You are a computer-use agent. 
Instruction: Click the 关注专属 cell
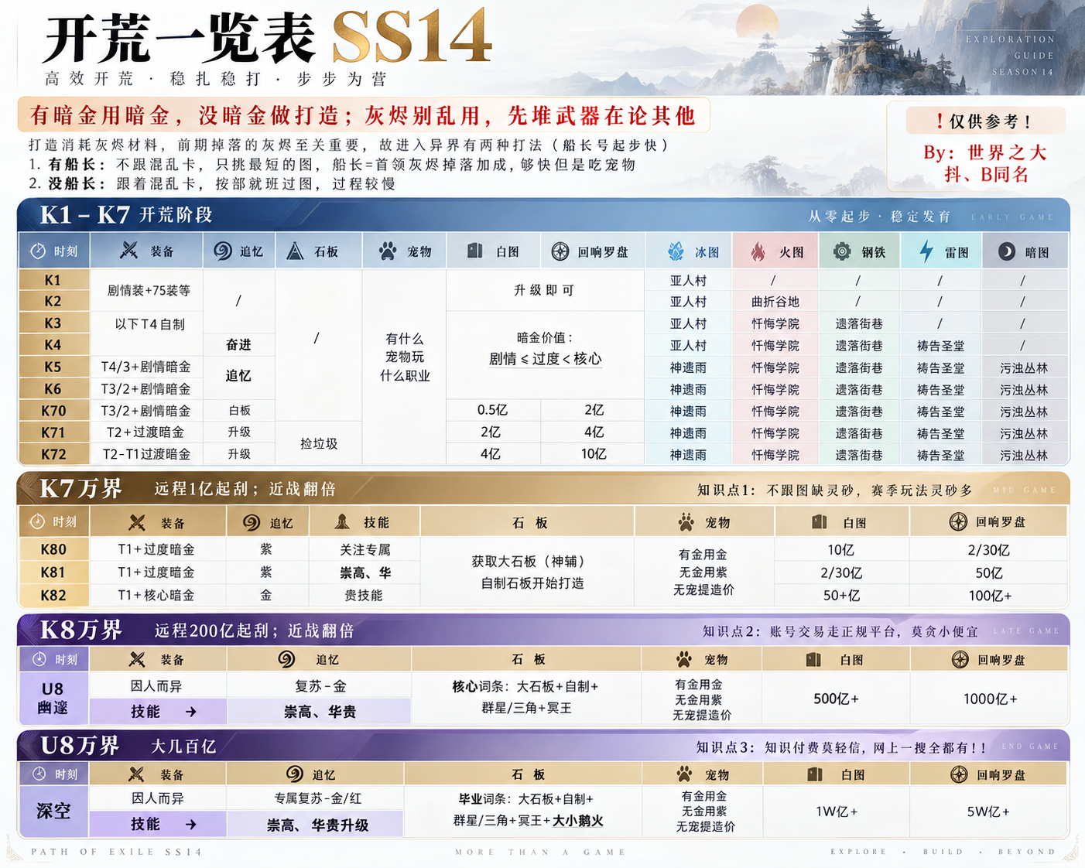pos(365,549)
